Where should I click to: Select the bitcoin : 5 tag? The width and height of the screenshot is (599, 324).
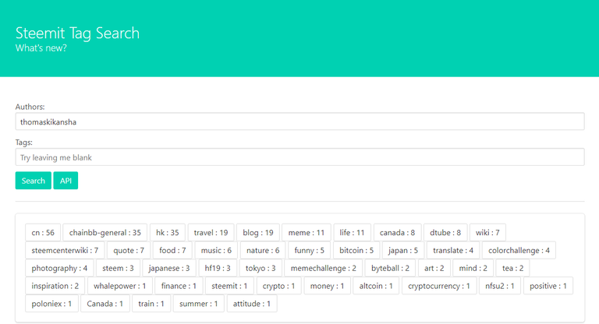pyautogui.click(x=356, y=250)
